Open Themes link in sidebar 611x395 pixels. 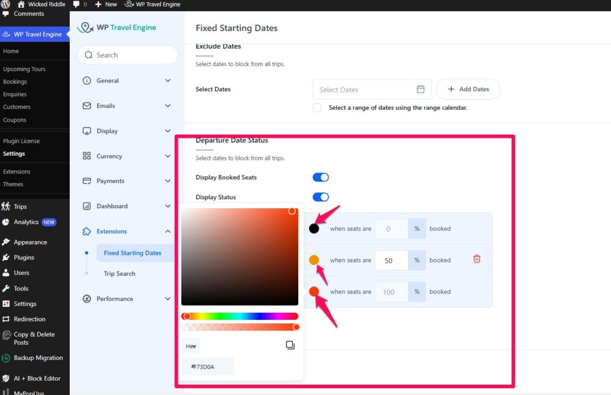click(13, 184)
